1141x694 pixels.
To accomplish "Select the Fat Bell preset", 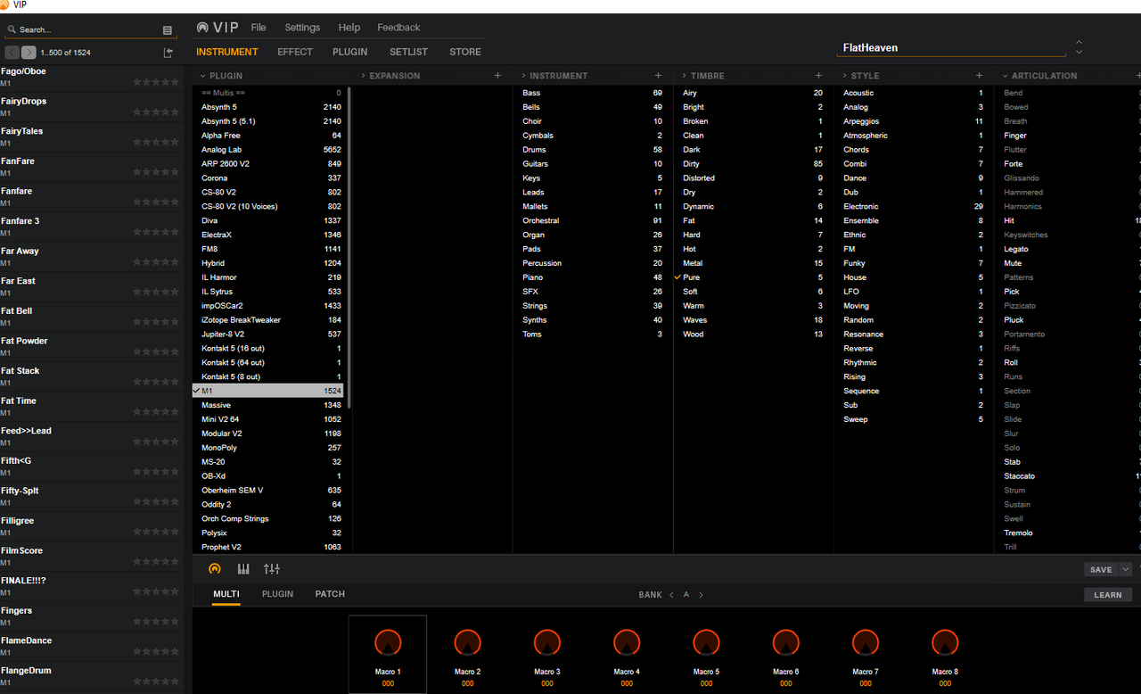I will point(92,317).
